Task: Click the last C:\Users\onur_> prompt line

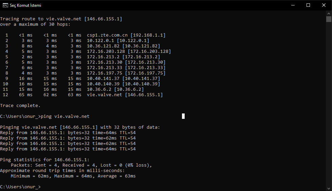Action: pos(20,187)
